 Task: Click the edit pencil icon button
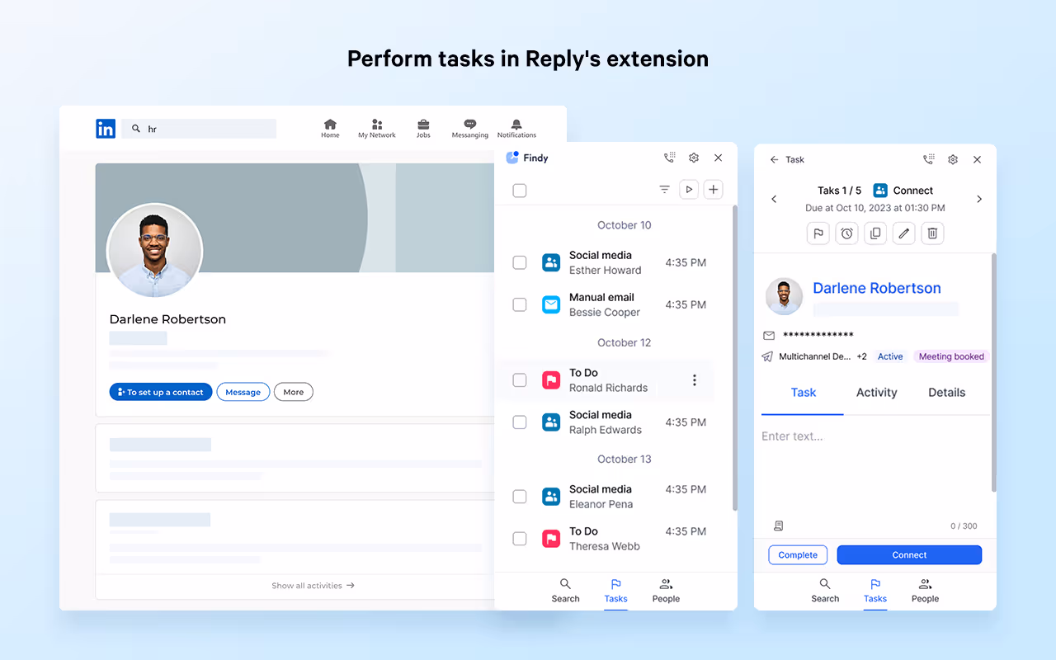click(x=904, y=233)
